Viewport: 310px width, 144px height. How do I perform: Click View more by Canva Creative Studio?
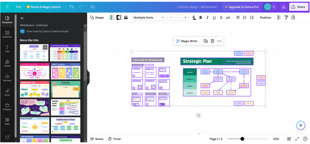click(x=47, y=31)
